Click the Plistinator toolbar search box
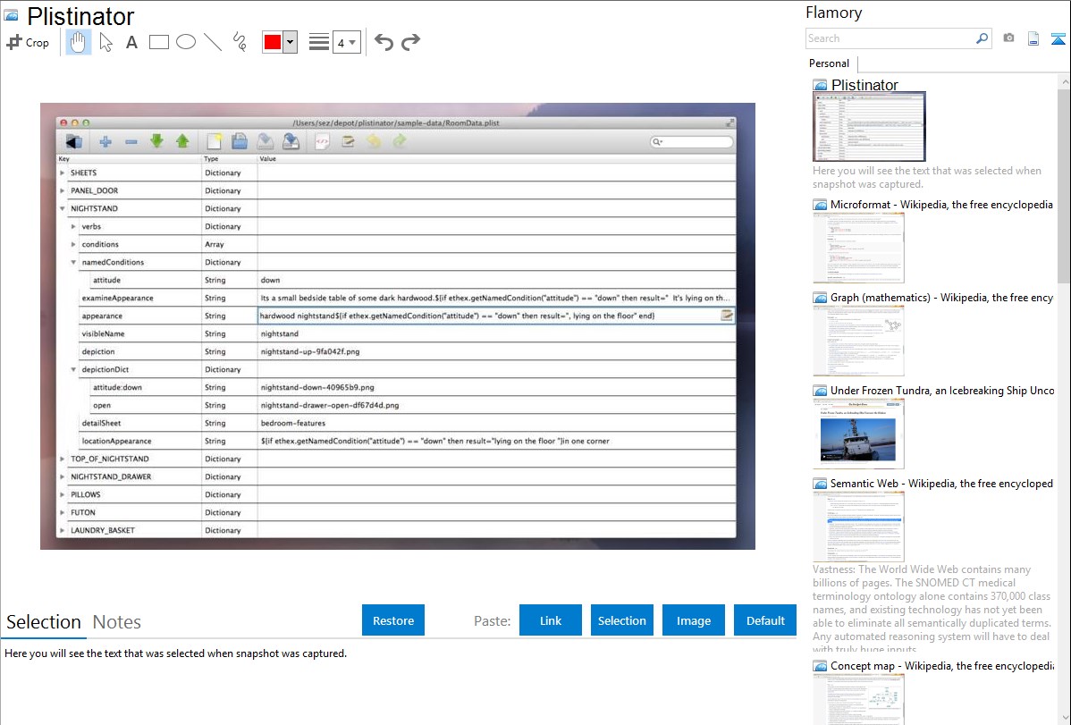 (x=691, y=141)
